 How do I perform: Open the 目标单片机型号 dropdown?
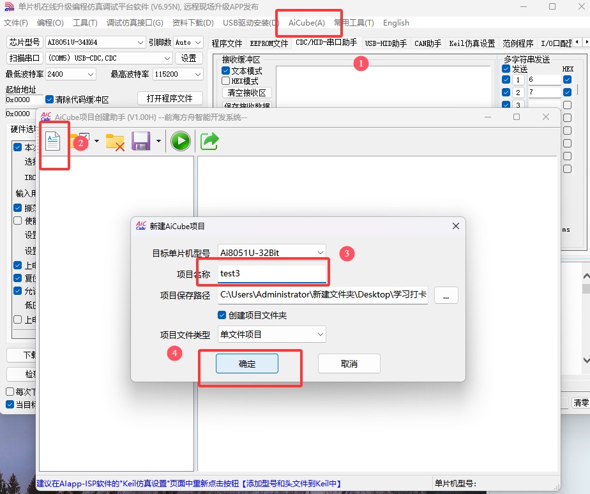(x=271, y=253)
